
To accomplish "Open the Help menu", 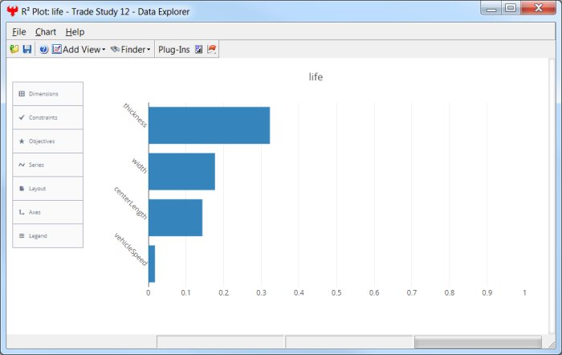I will [x=75, y=31].
